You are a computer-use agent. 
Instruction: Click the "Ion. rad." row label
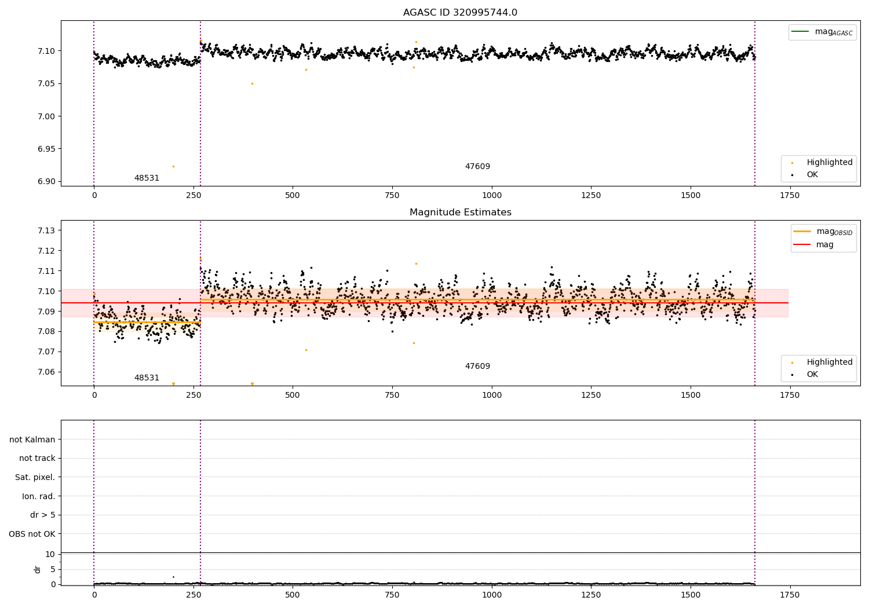click(39, 497)
